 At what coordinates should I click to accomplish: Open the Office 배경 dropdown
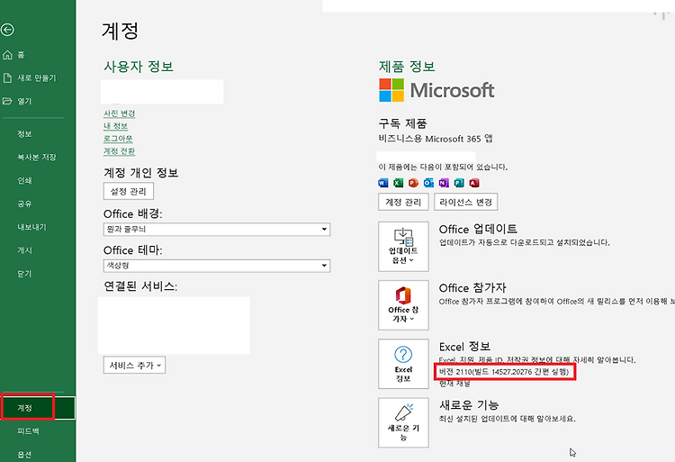coord(217,229)
